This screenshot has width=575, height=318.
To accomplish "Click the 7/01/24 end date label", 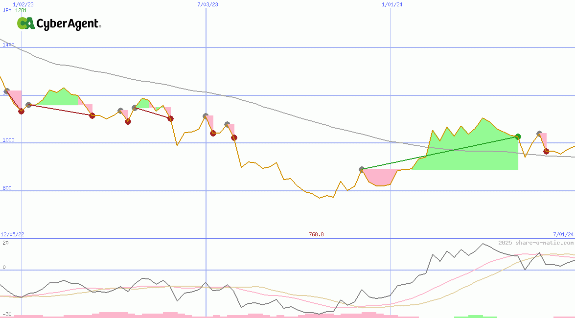I will [x=563, y=234].
